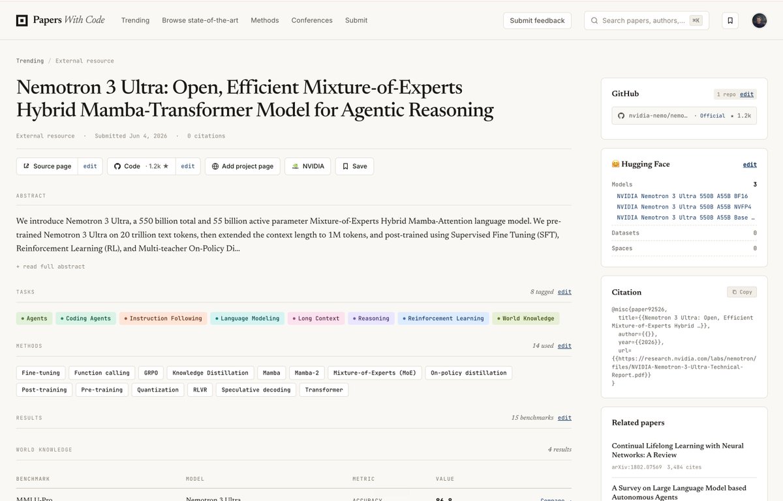The image size is (783, 501).
Task: Click the Submit feedback button
Action: coord(537,20)
